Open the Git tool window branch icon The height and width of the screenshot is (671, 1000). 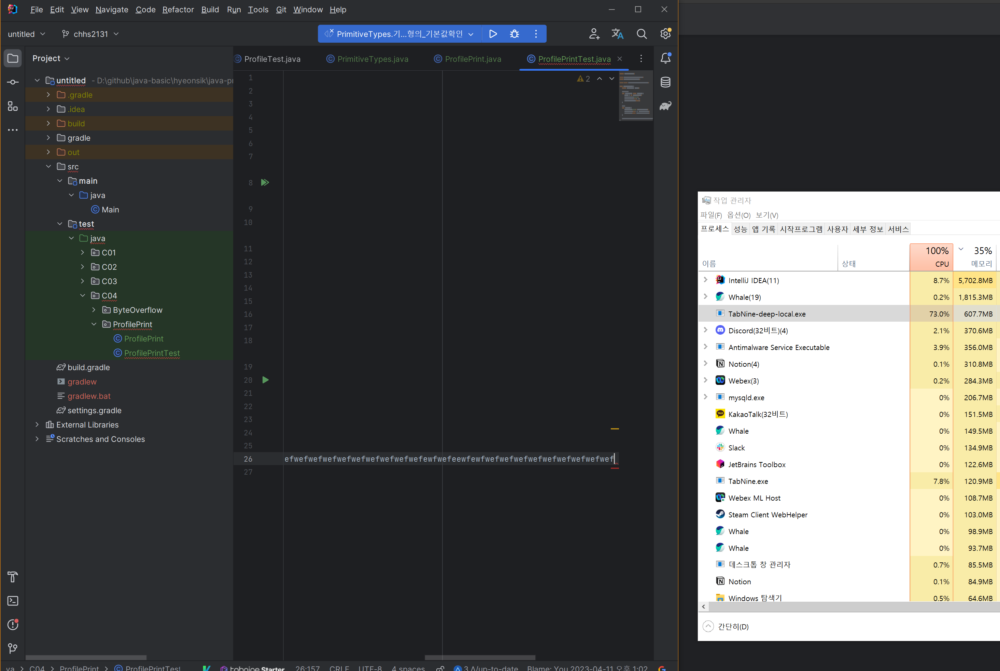pos(13,648)
